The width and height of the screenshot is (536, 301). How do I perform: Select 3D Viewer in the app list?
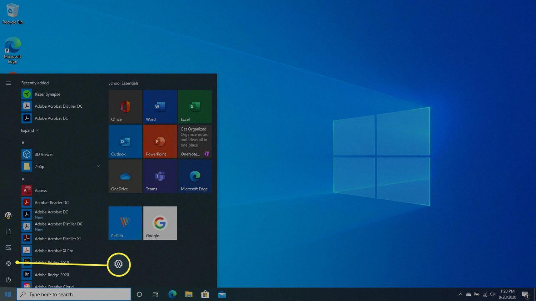tap(44, 154)
